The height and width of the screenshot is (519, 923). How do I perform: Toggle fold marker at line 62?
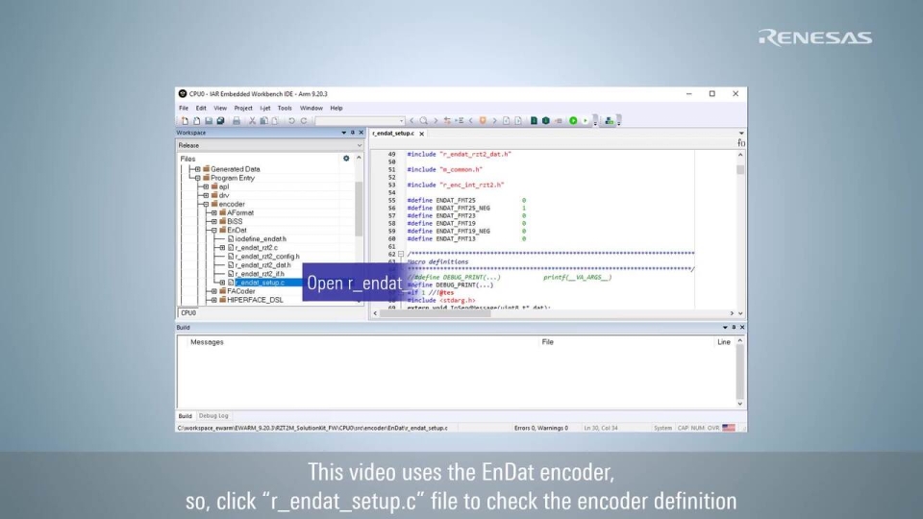(x=401, y=254)
